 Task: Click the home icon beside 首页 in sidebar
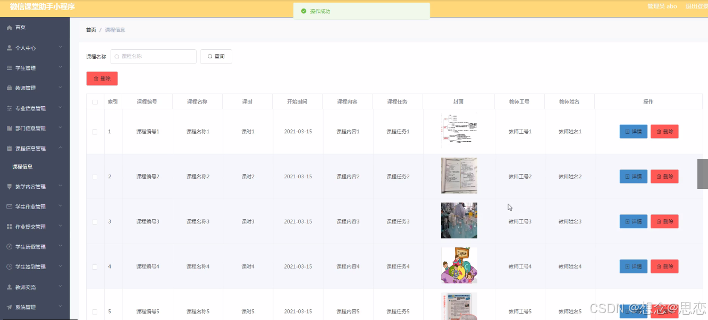tap(9, 28)
